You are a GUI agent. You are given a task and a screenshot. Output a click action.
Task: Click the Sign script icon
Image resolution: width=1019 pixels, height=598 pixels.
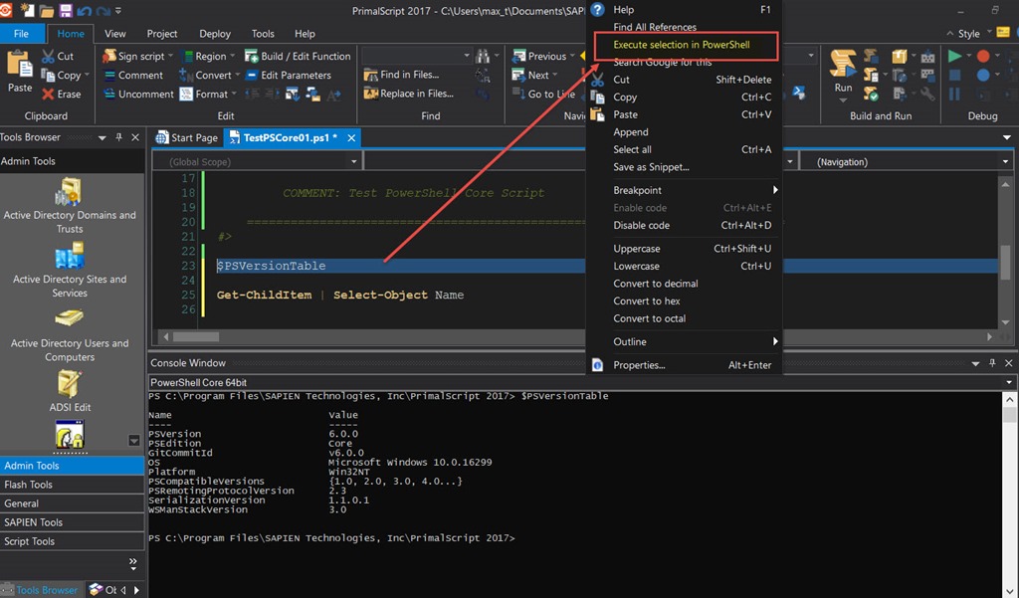point(109,56)
